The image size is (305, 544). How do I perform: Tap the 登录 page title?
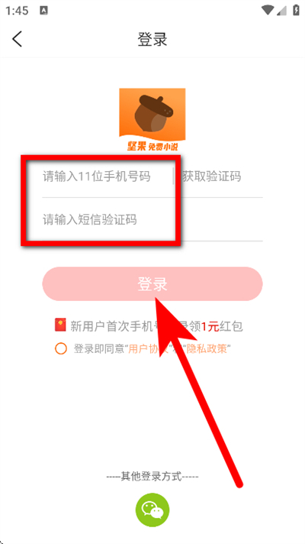(x=152, y=39)
